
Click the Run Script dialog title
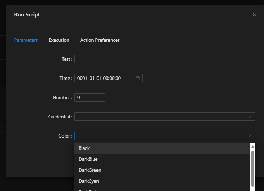[x=27, y=14]
